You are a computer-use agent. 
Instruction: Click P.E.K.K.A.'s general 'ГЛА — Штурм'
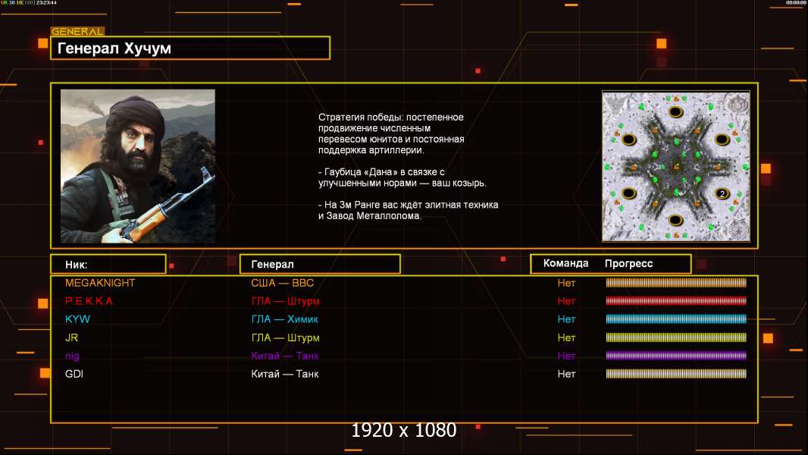tap(285, 301)
